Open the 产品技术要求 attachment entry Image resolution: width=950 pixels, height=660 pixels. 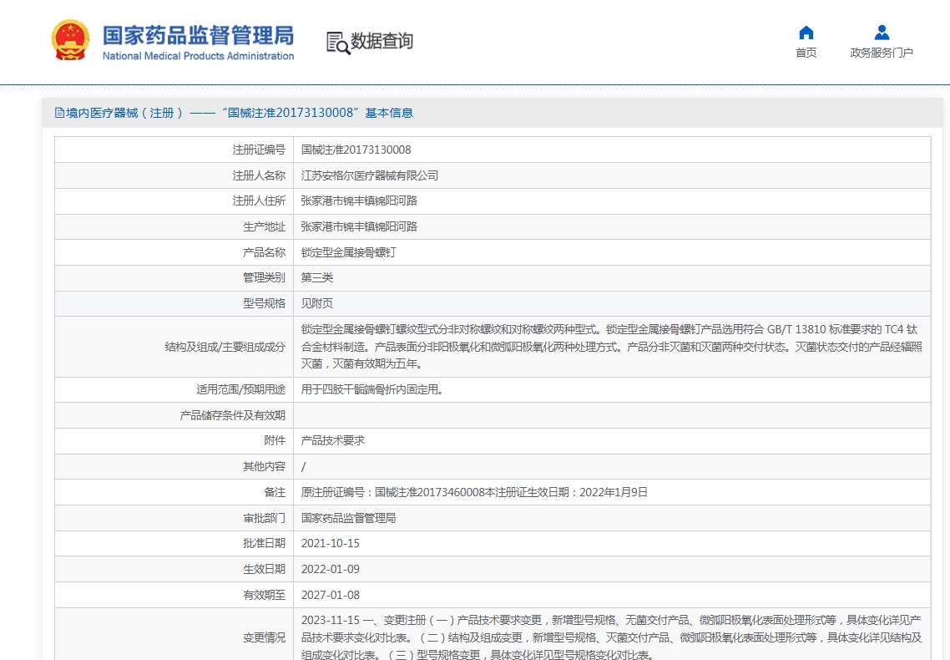pos(332,440)
